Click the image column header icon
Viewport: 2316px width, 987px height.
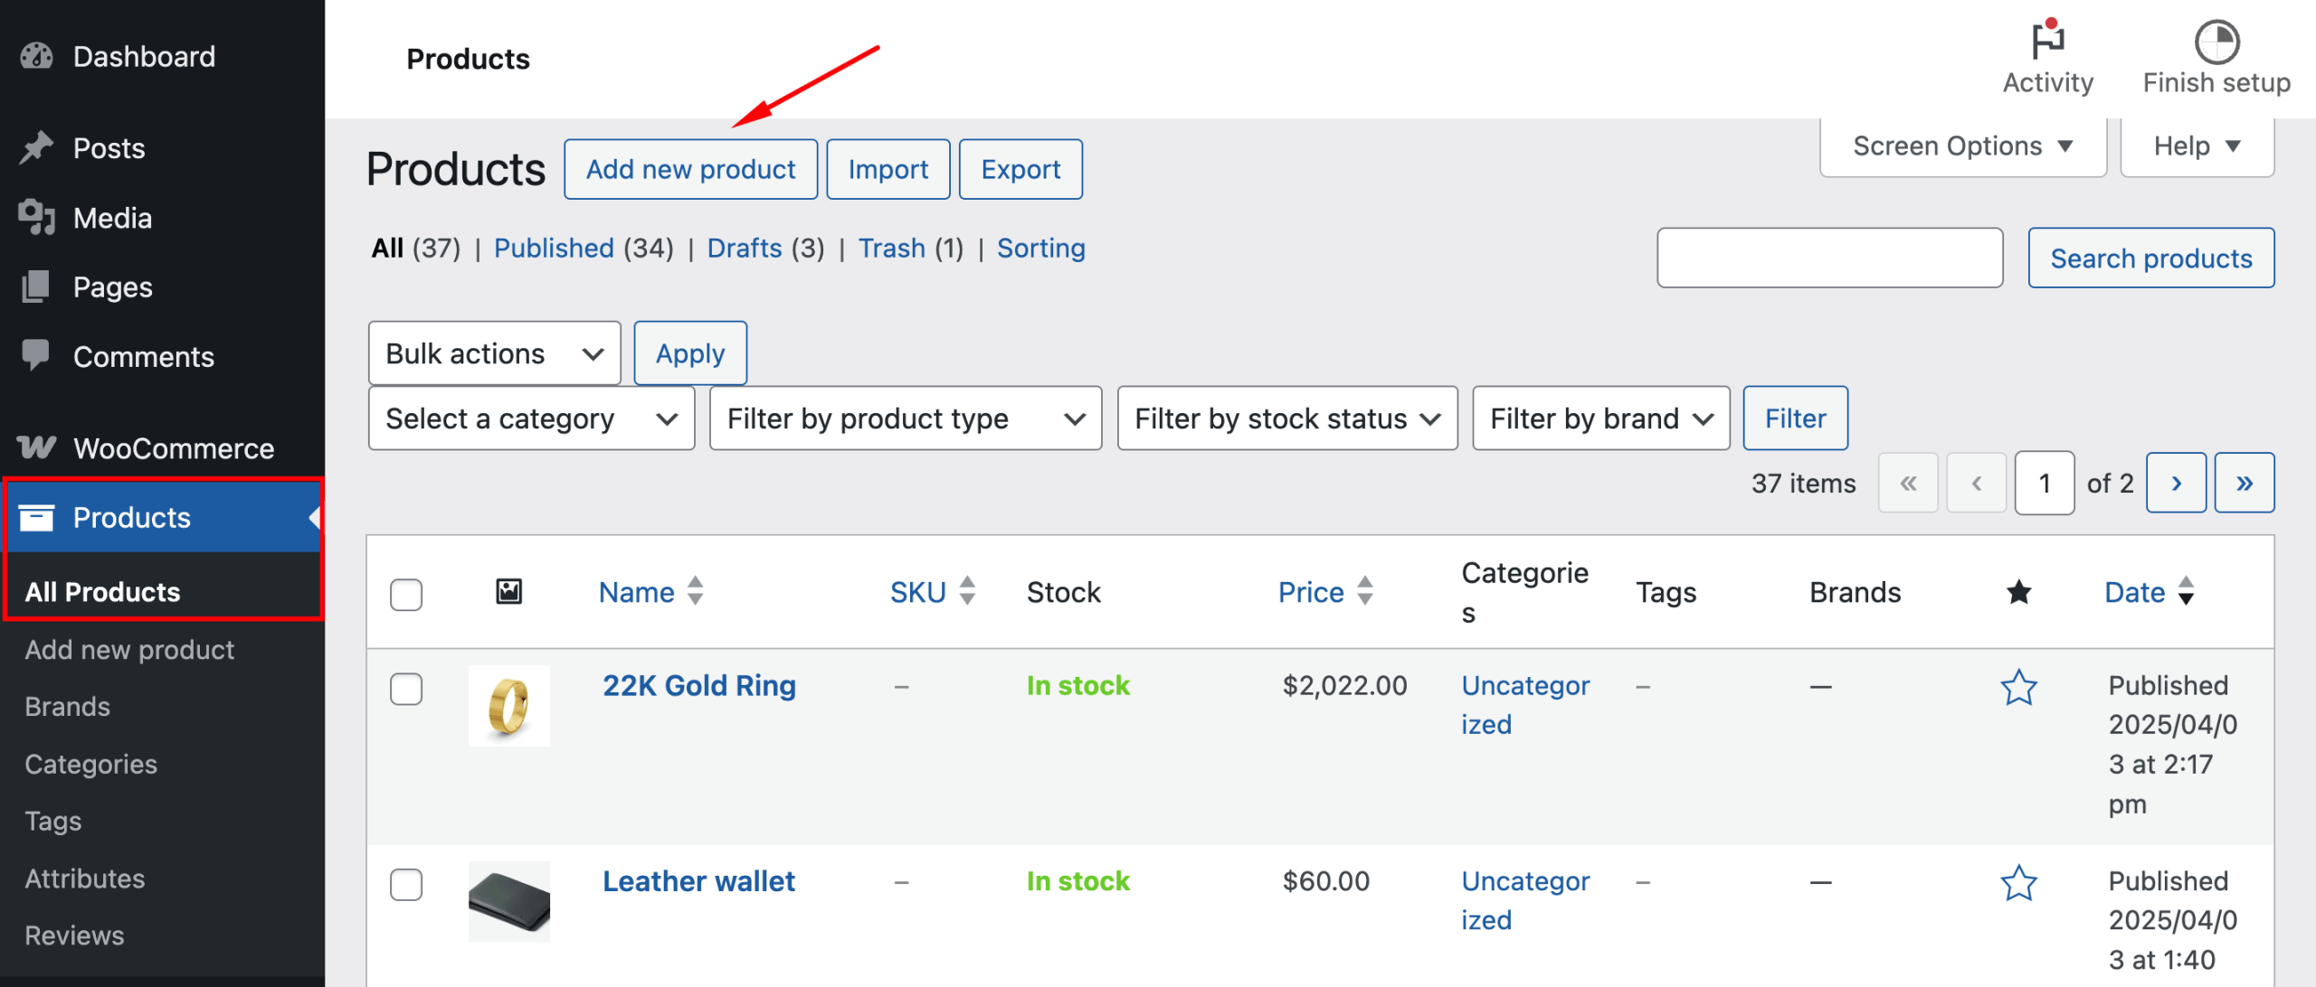(509, 592)
